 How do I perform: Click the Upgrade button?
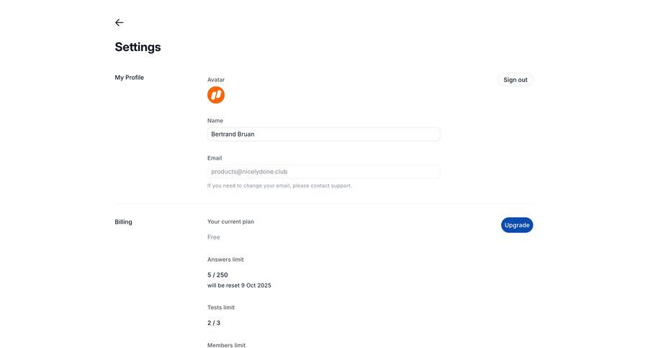pos(517,225)
